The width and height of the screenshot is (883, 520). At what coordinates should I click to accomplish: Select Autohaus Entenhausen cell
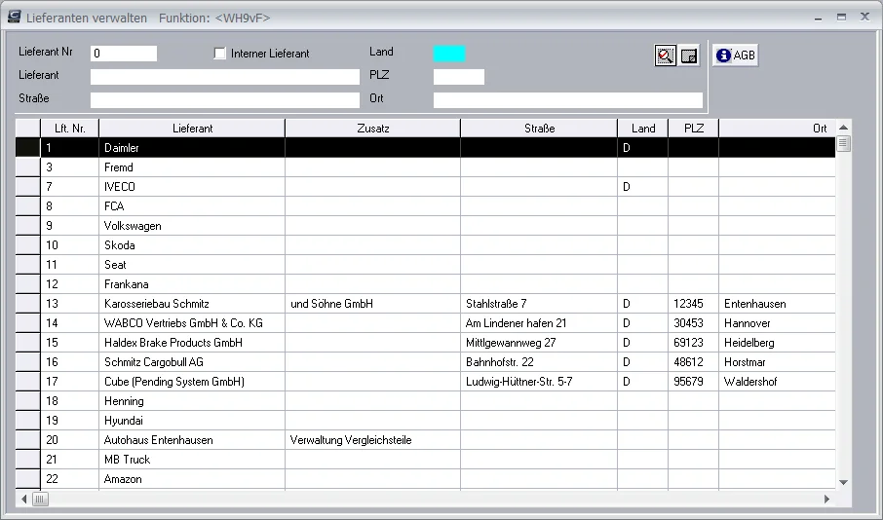pyautogui.click(x=192, y=440)
